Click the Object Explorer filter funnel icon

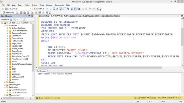tap(21, 19)
